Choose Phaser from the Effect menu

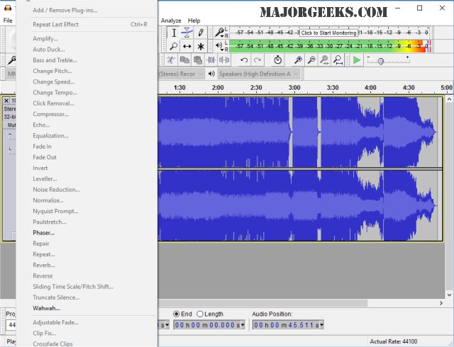pos(43,232)
